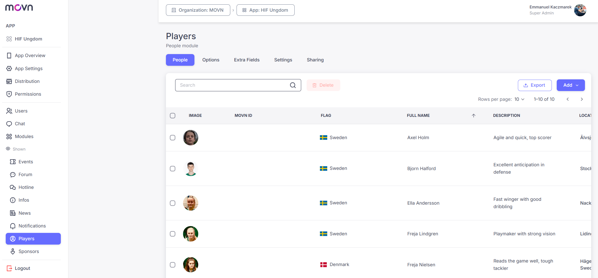Viewport: 598px width, 278px height.
Task: Go to next page arrow
Action: coord(582,99)
